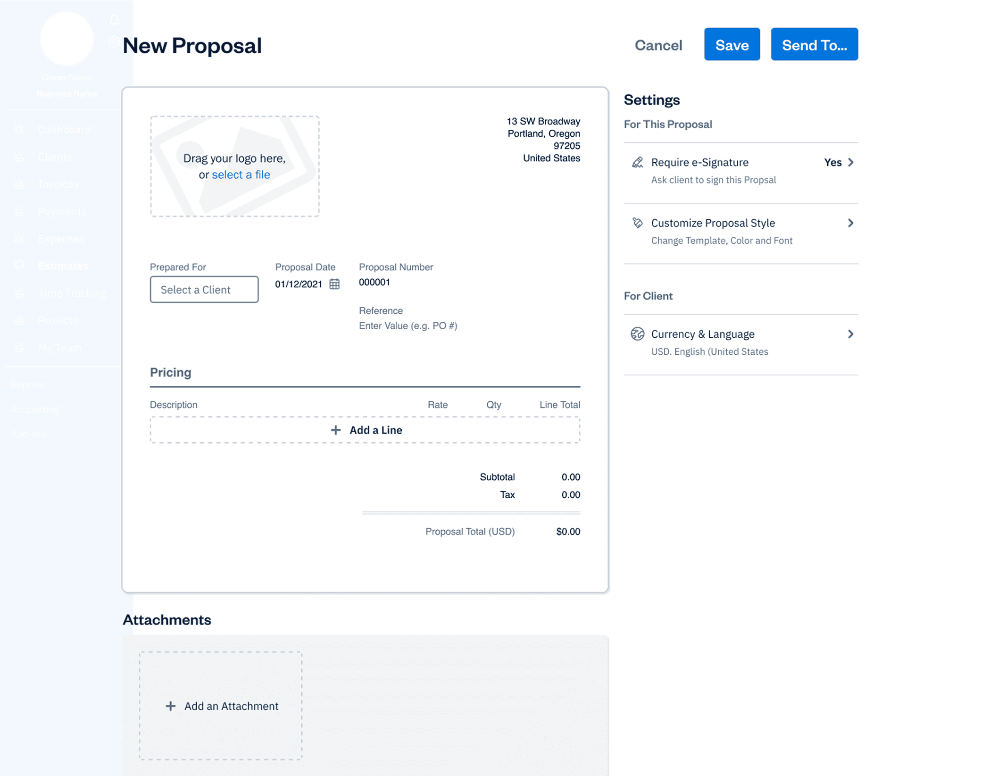This screenshot has width=981, height=776.
Task: Click the Send To... button
Action: [814, 45]
